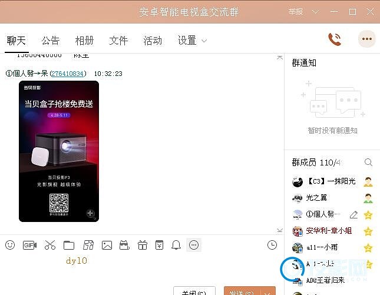Click the plus magnifier on image
This screenshot has width=380, height=295.
tap(90, 213)
